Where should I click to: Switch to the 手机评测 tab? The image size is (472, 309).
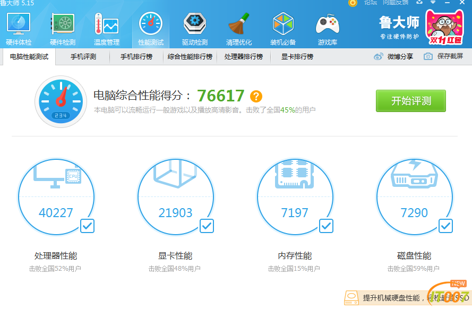coord(83,57)
